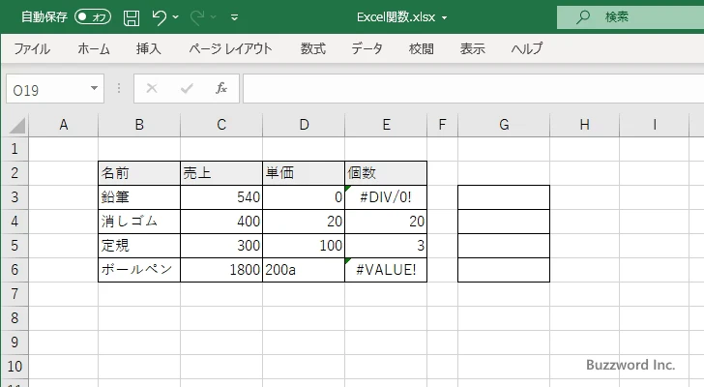Click the Insert Function fx icon

pyautogui.click(x=221, y=88)
